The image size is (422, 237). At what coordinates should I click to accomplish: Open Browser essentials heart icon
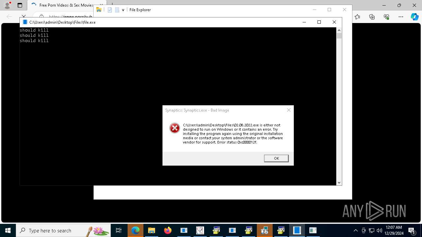point(386,17)
